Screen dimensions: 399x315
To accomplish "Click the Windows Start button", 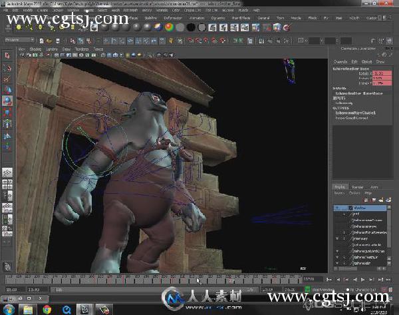I will pyautogui.click(x=9, y=310).
